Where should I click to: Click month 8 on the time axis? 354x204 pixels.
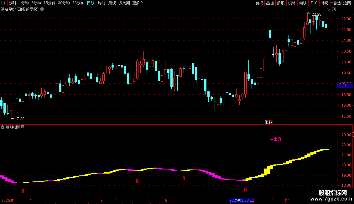[102, 200]
